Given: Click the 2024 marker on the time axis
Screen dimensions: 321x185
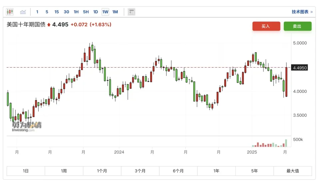Looking at the screenshot, I should click(x=119, y=152).
